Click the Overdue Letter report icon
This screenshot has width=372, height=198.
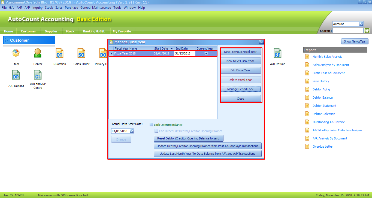coord(307,147)
